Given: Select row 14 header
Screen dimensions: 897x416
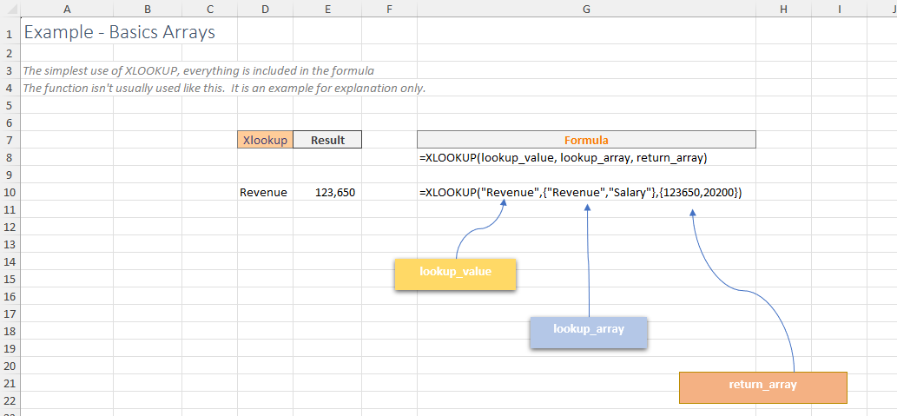Looking at the screenshot, I should 10,262.
